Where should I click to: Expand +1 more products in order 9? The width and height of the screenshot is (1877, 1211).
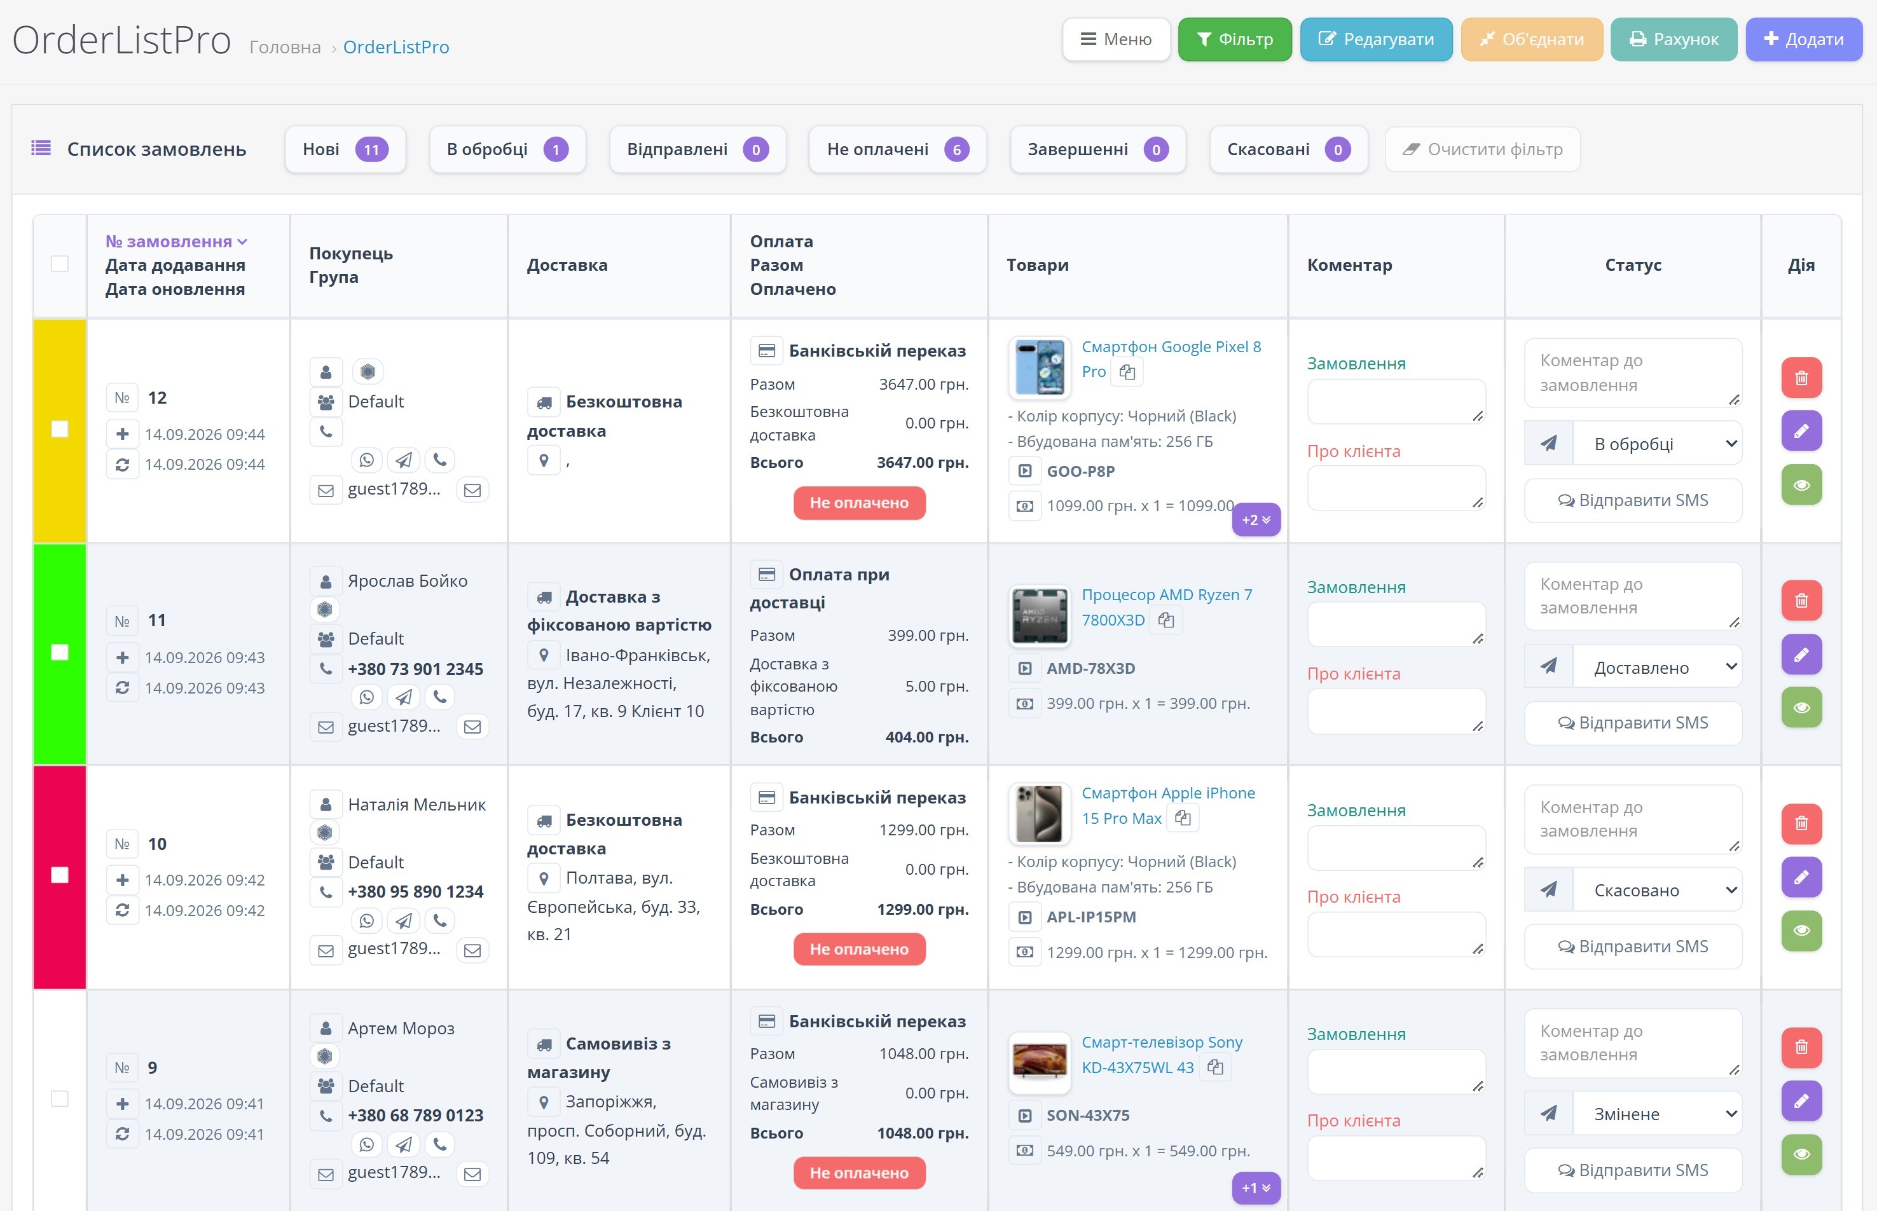click(x=1256, y=1188)
